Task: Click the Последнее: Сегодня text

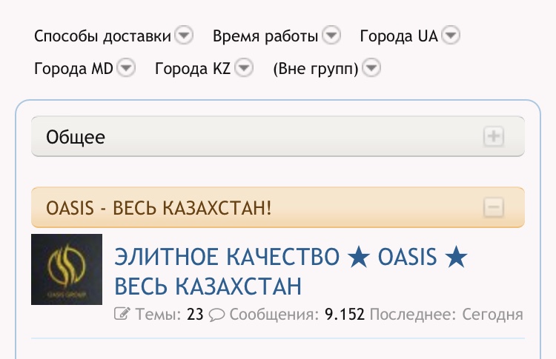Action: [446, 315]
